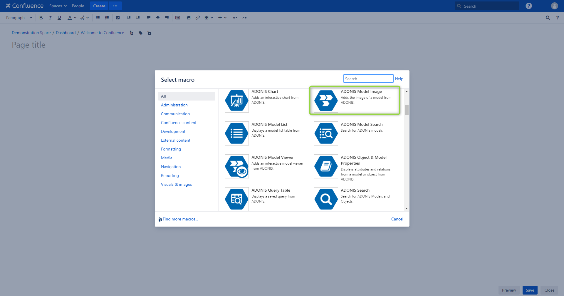Select the Confluence content category
Screen dimensions: 564x296
179,123
